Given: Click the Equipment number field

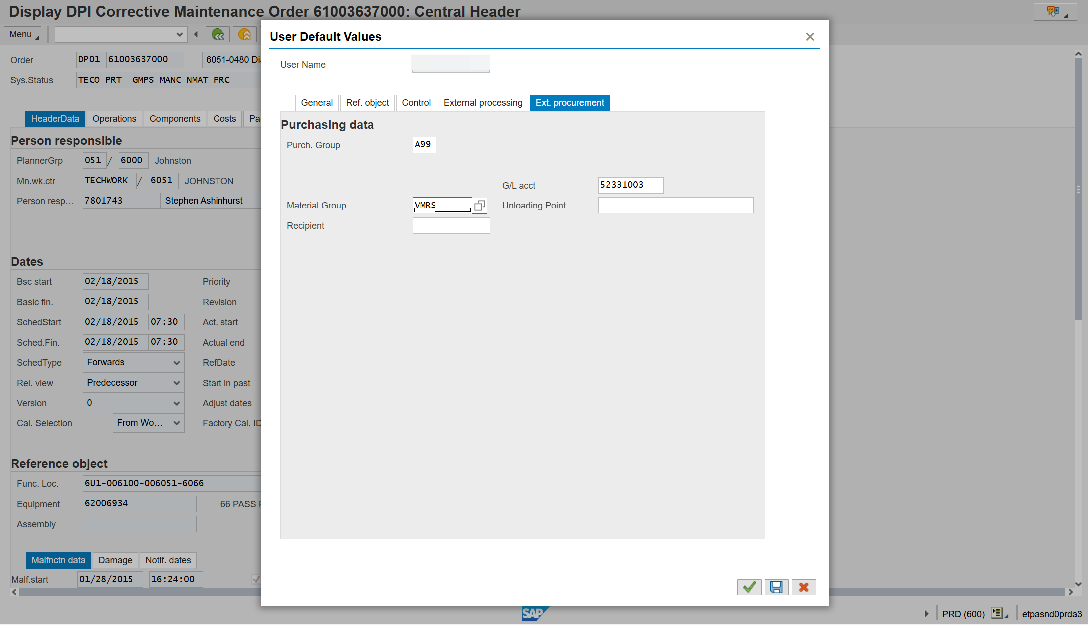Looking at the screenshot, I should click(139, 504).
